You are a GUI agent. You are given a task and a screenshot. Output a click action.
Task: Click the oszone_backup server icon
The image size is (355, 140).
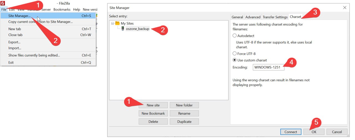123,29
